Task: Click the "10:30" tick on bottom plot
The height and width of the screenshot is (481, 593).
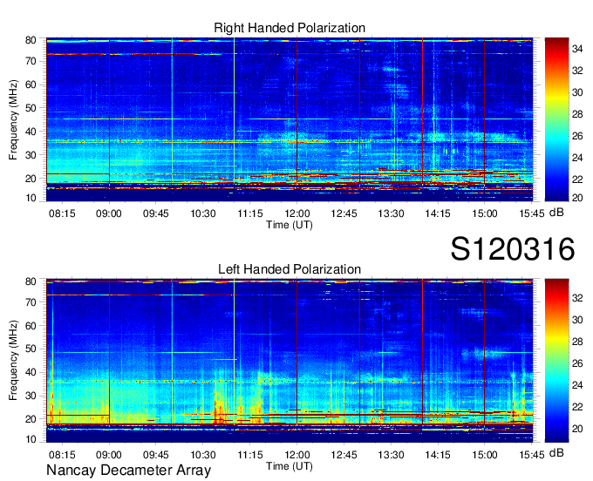Action: pyautogui.click(x=203, y=455)
